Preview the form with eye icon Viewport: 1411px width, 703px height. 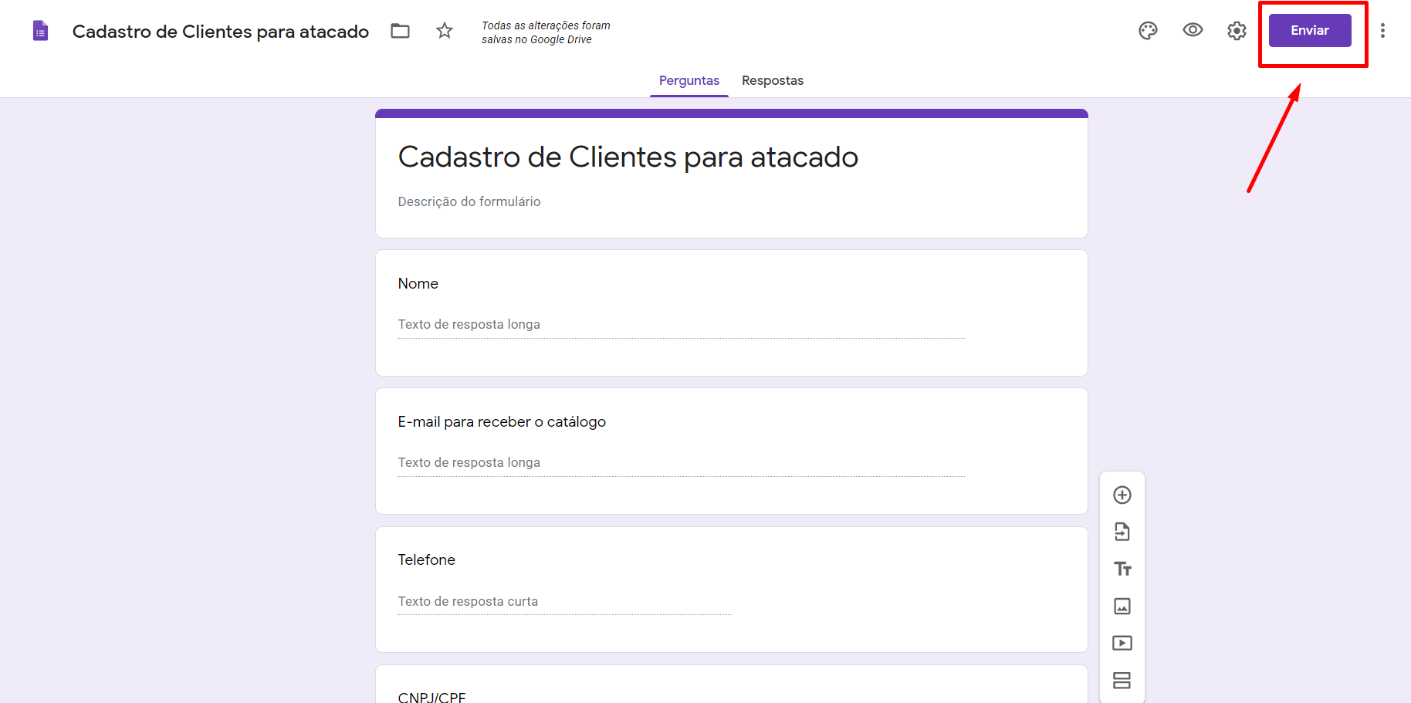coord(1193,30)
